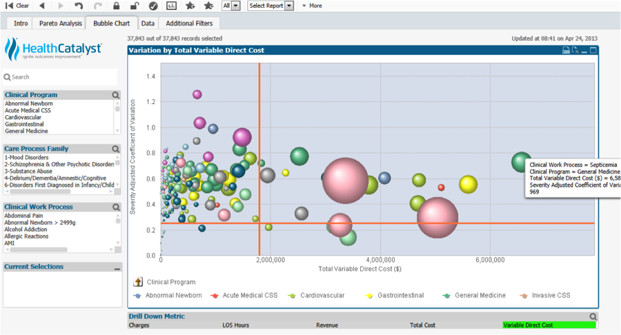Open the Quick Chart wizard icon
The height and width of the screenshot is (335, 621).
pos(171,6)
